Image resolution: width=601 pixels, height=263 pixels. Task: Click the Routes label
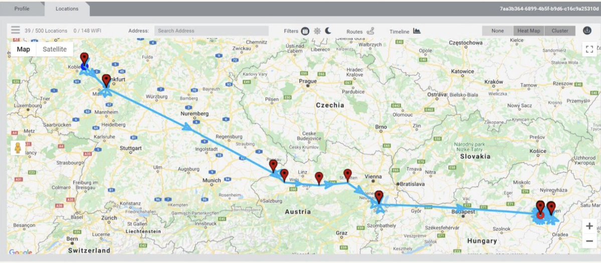pyautogui.click(x=354, y=32)
